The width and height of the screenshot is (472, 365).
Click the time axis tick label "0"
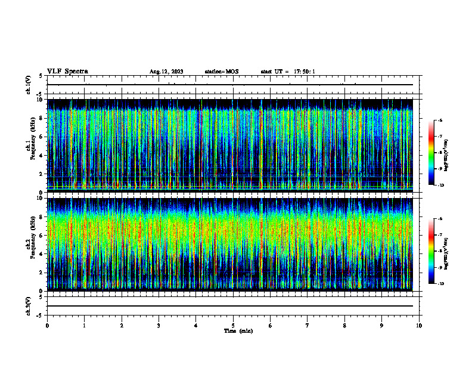click(x=47, y=326)
